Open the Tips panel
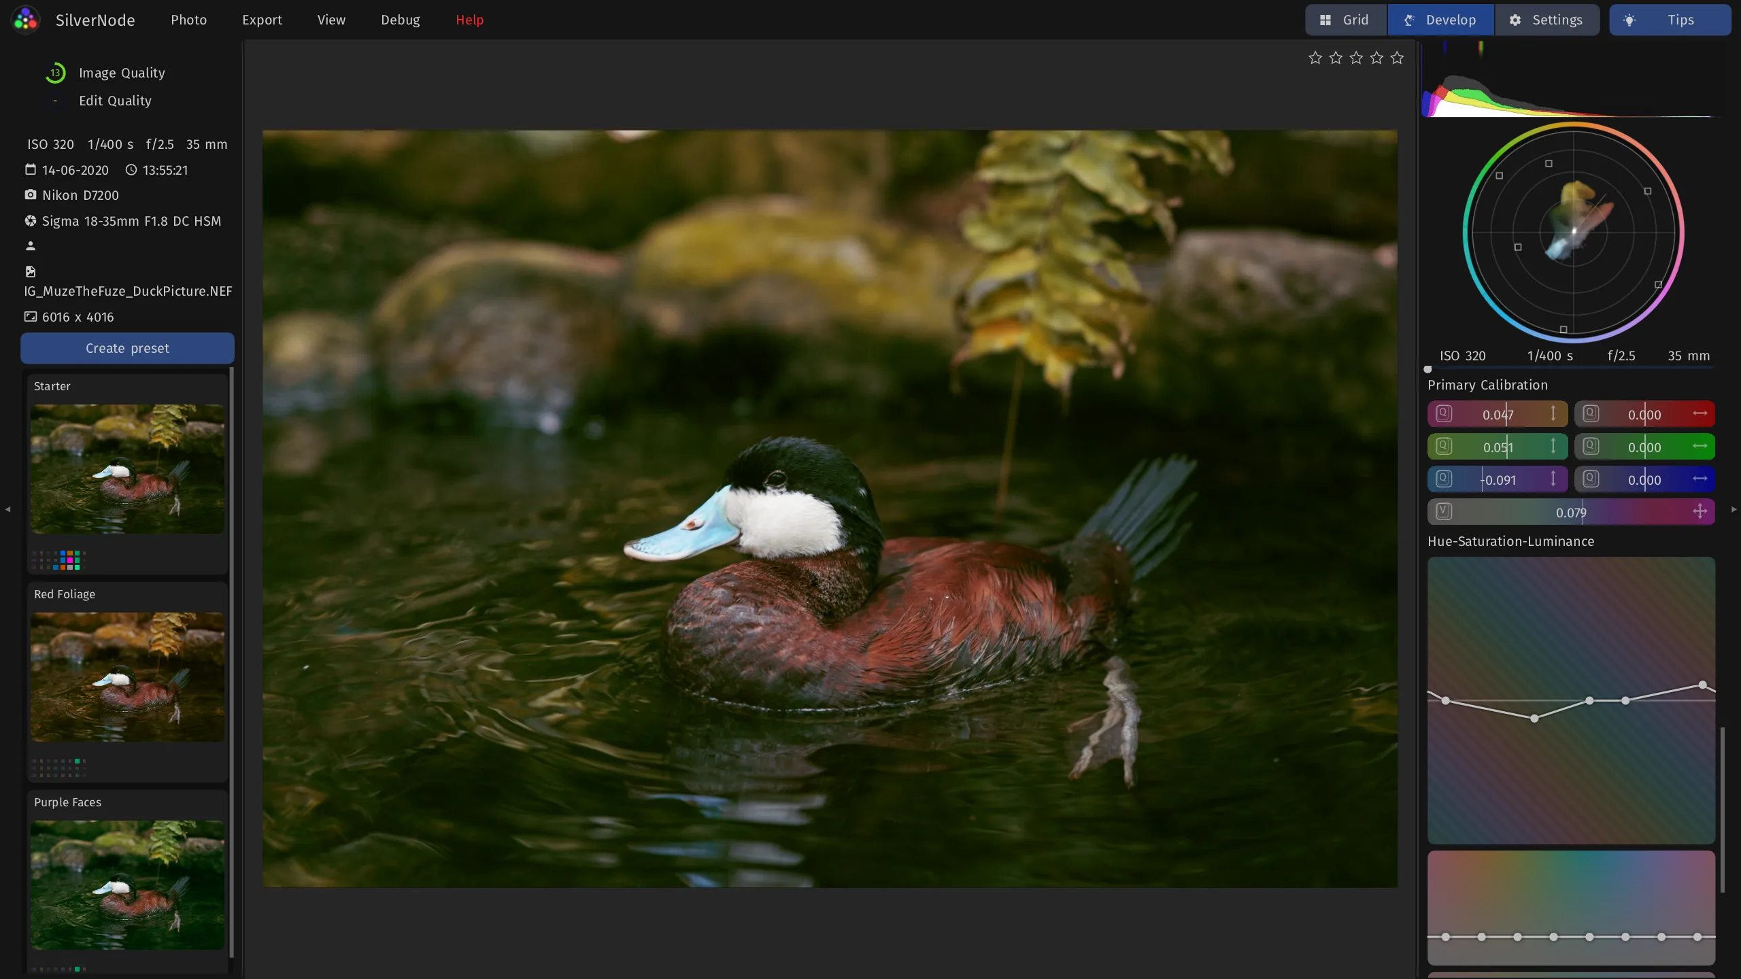This screenshot has width=1741, height=979. click(1670, 20)
